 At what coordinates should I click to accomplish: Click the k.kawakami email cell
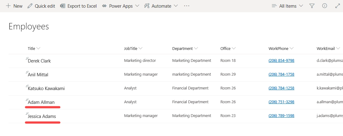point(330,88)
